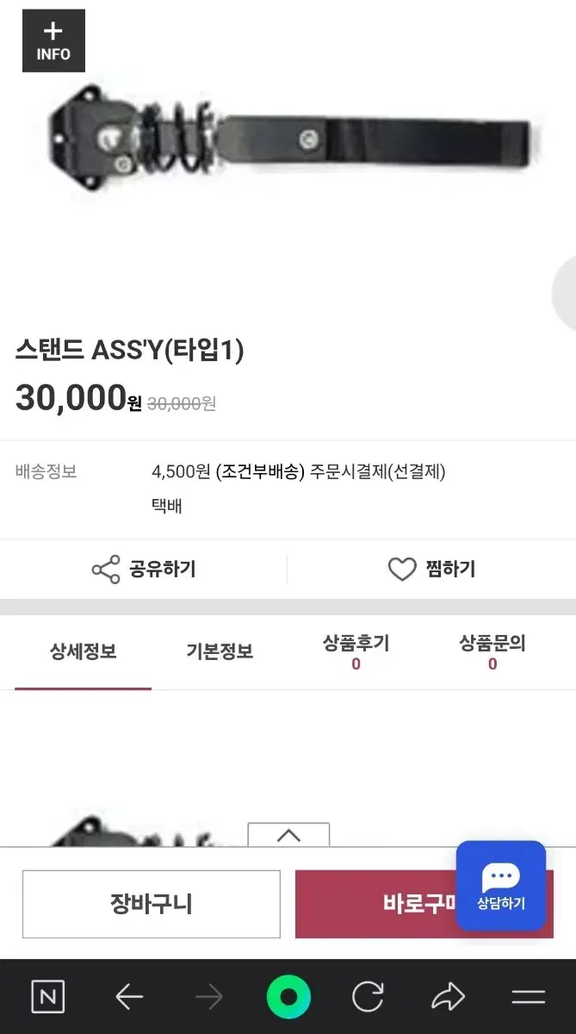Open the plus INFO overlay button
Screen dimensions: 576x1034
click(x=53, y=40)
